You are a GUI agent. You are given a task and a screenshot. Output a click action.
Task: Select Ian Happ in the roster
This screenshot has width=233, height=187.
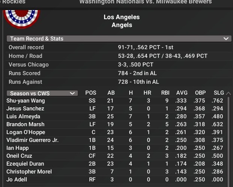click(x=17, y=148)
